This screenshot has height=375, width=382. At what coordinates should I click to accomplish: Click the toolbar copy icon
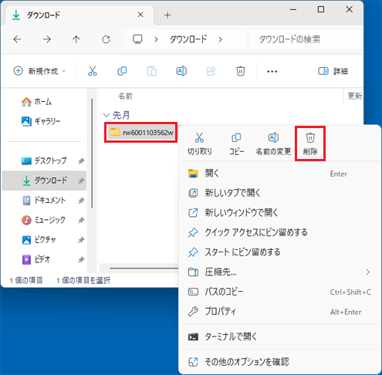(122, 71)
